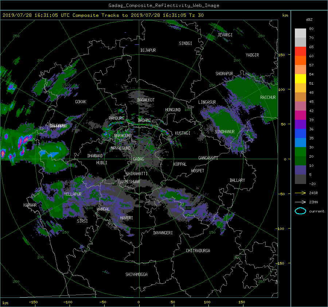
Task: Click the YADGIR city label
Action: click(x=252, y=55)
